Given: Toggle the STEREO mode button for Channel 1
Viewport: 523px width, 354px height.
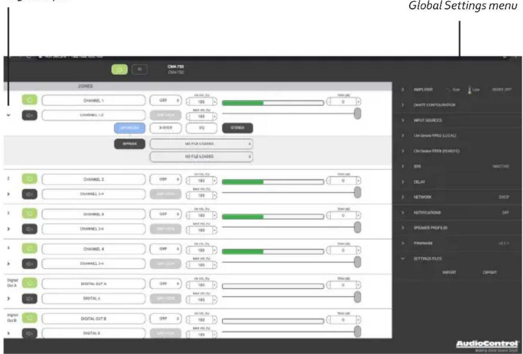Looking at the screenshot, I should [237, 128].
